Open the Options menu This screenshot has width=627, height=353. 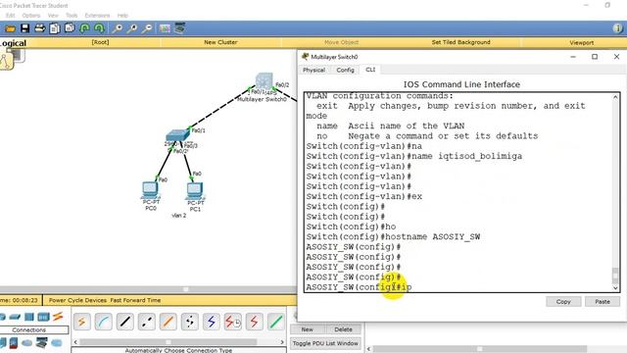tap(31, 16)
